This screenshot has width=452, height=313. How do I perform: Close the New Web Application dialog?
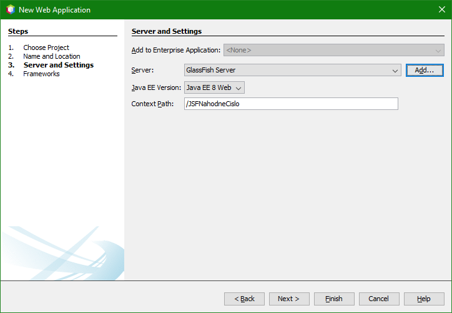point(441,9)
